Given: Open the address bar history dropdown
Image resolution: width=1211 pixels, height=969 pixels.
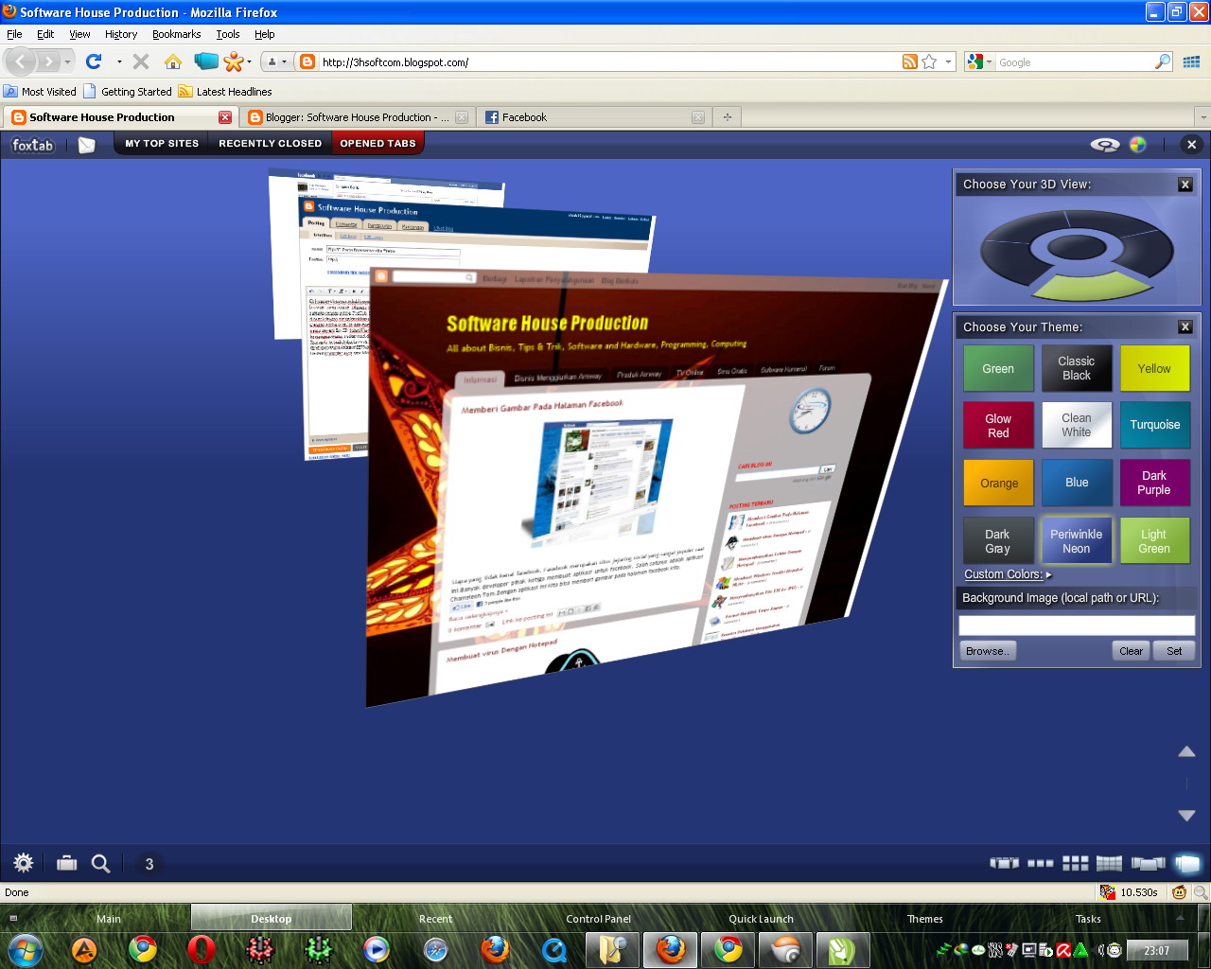Looking at the screenshot, I should [x=949, y=62].
